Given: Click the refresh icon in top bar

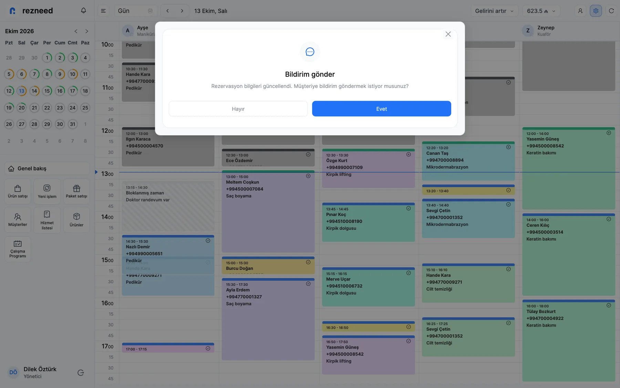Looking at the screenshot, I should [611, 11].
